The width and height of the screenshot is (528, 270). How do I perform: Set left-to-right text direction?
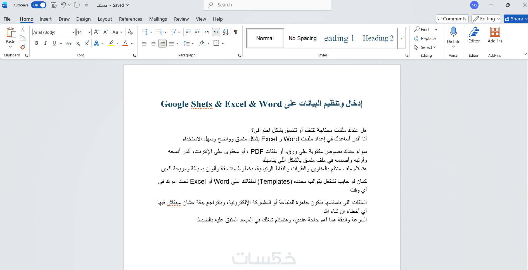pyautogui.click(x=207, y=32)
